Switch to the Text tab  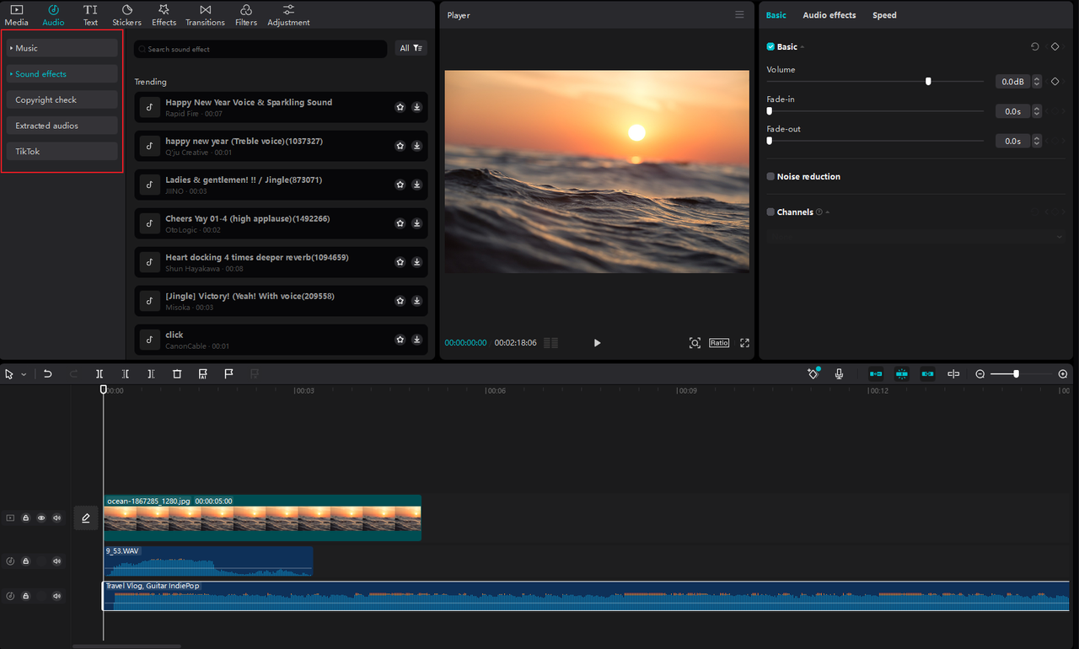(90, 14)
